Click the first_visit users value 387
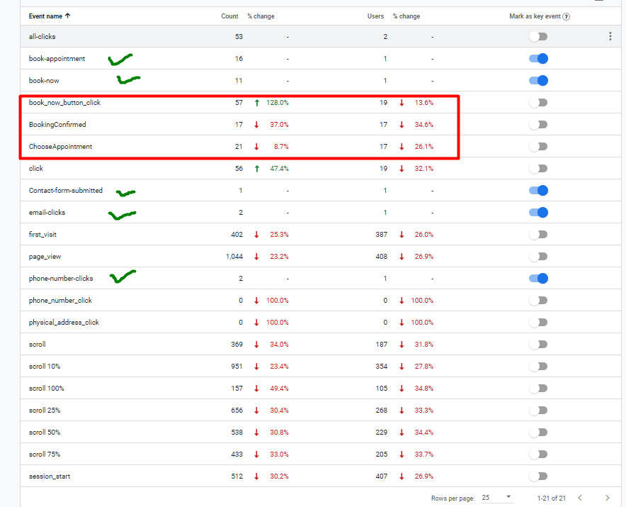Image resolution: width=626 pixels, height=507 pixels. coord(381,234)
